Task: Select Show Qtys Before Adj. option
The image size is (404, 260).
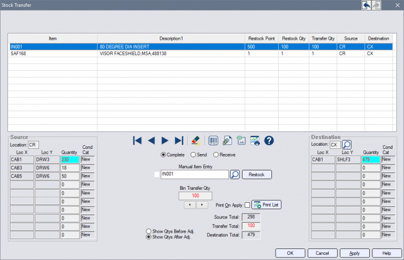Action: [x=148, y=231]
